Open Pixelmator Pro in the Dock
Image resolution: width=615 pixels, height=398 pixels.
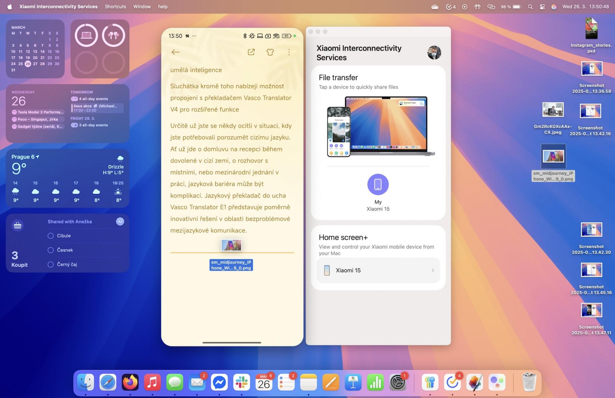tap(474, 382)
